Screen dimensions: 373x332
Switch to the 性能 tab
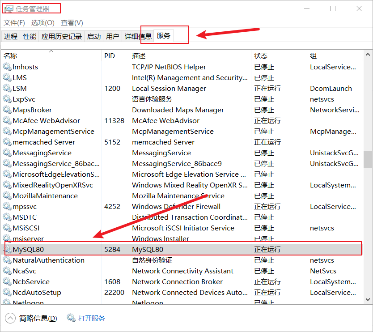(30, 36)
